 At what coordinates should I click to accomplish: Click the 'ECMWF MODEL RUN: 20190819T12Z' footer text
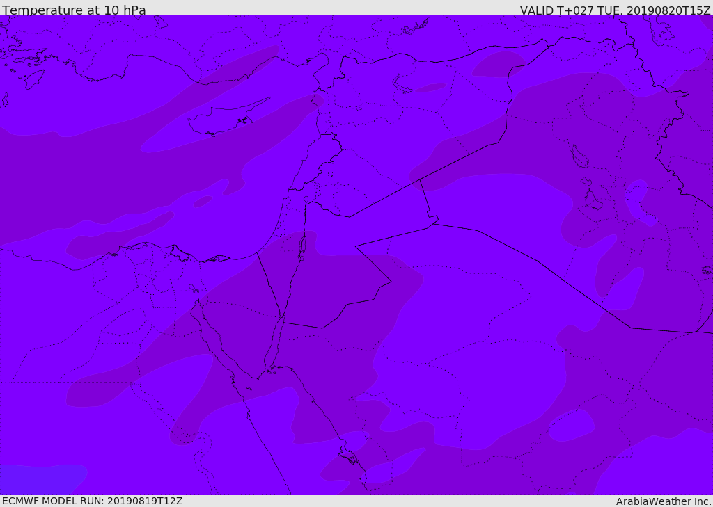point(93,501)
